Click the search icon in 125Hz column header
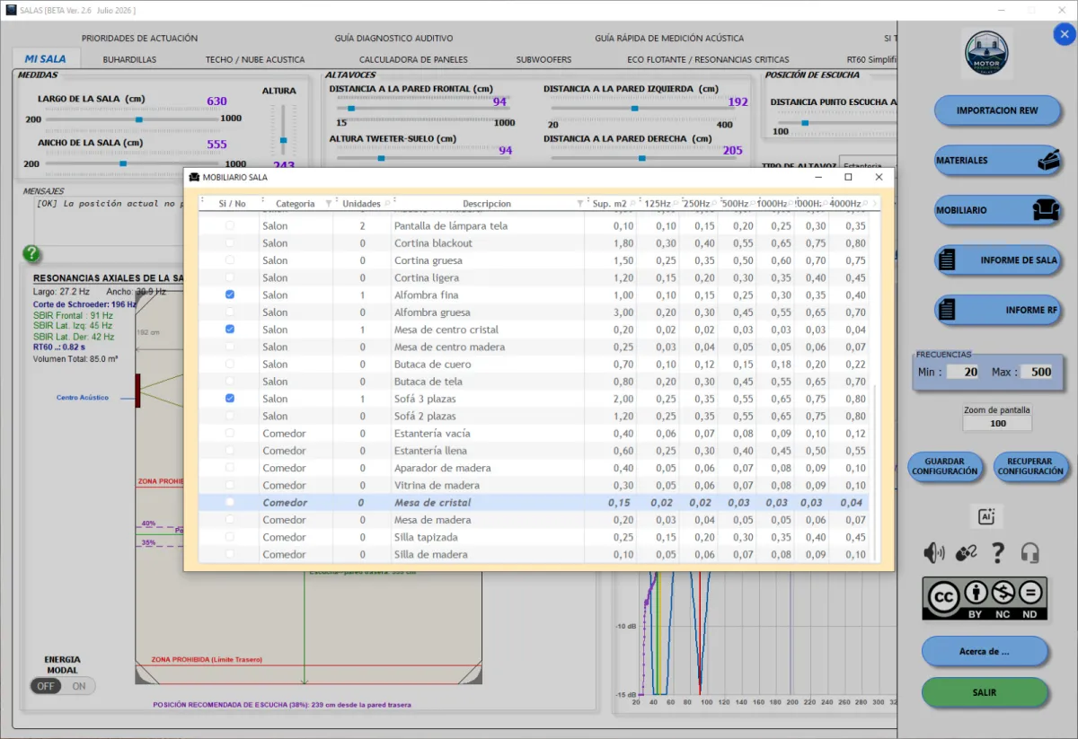1078x739 pixels. [676, 203]
